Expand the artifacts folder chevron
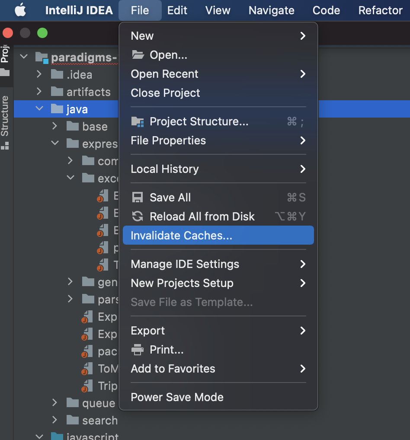The height and width of the screenshot is (440, 410). point(39,92)
